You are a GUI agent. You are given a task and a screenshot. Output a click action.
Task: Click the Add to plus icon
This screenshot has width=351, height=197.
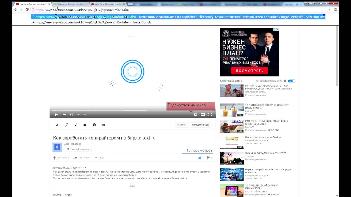pos(54,158)
